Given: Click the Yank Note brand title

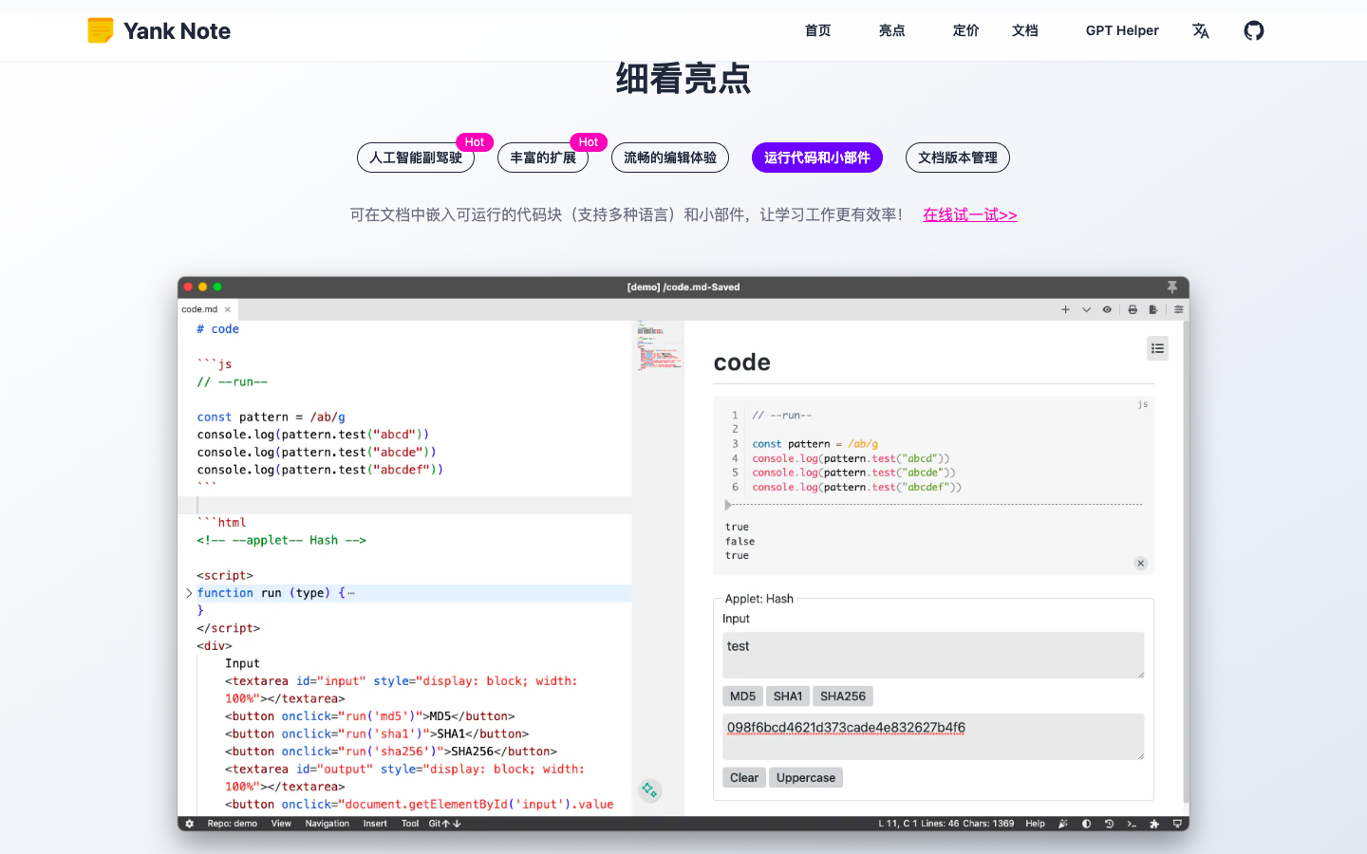Looking at the screenshot, I should click(x=177, y=30).
